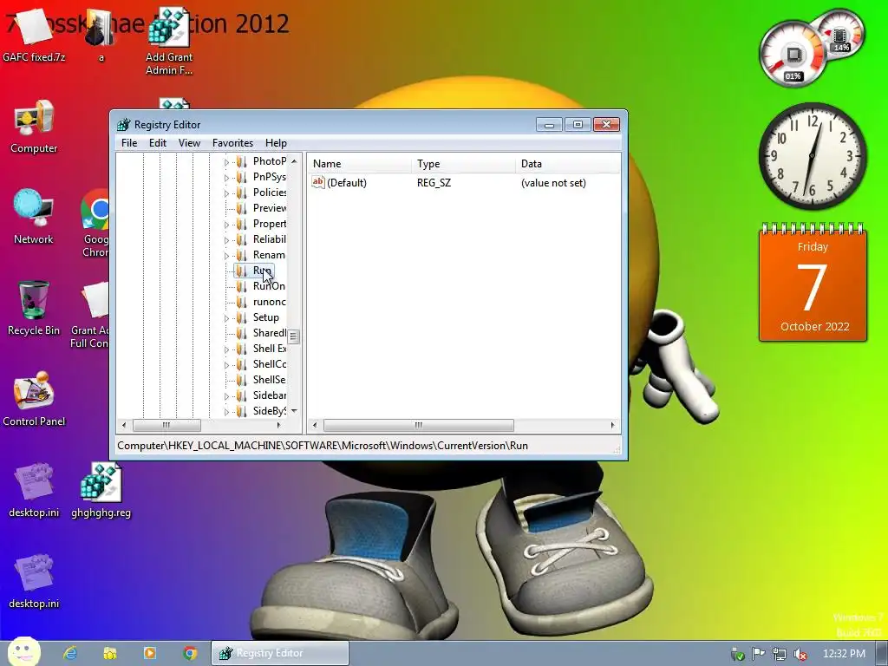Expand the Renam registry key
Screen dimensions: 888x666
pos(226,256)
